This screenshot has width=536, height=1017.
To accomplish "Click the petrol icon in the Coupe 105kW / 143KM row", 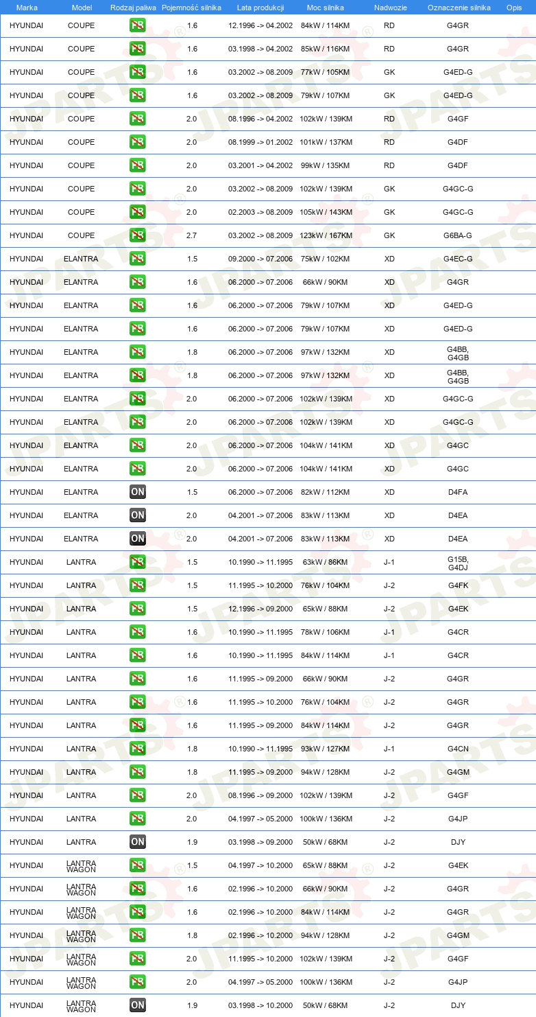I will pos(138,212).
